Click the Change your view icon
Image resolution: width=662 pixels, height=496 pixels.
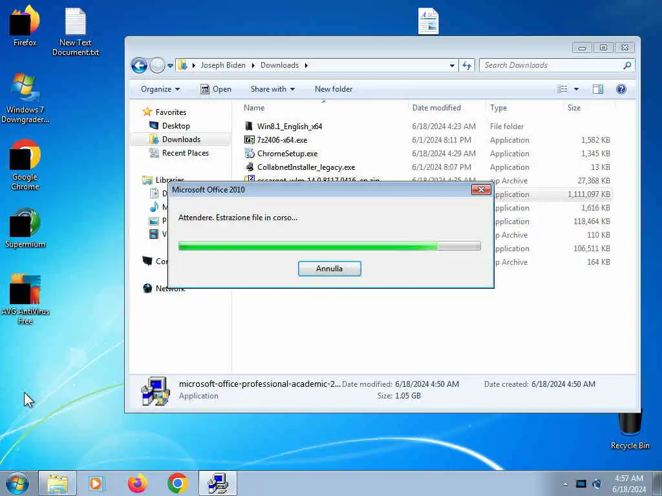click(x=562, y=89)
